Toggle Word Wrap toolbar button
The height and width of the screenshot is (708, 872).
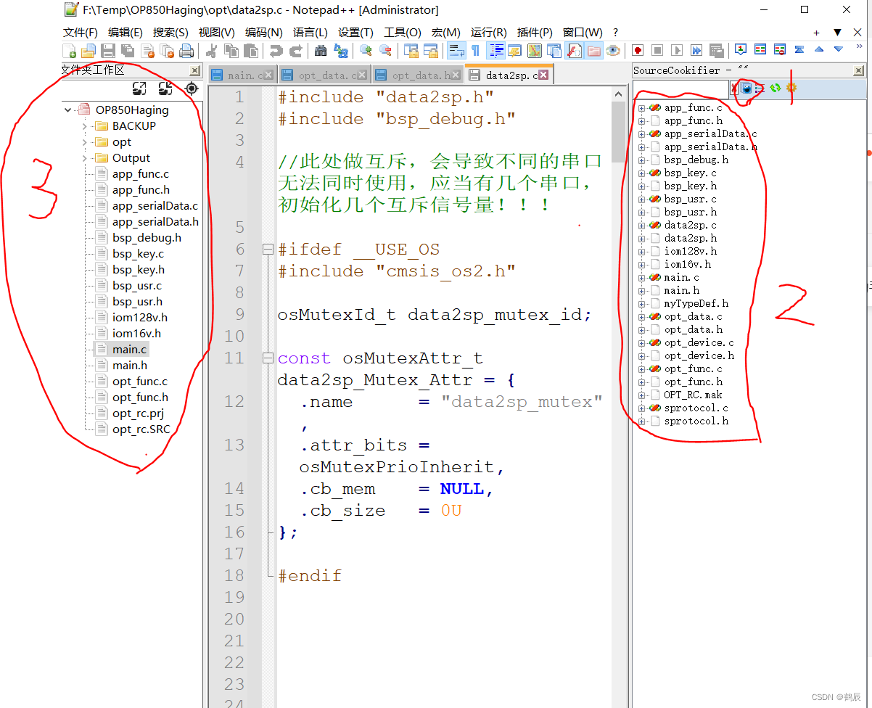[x=456, y=51]
